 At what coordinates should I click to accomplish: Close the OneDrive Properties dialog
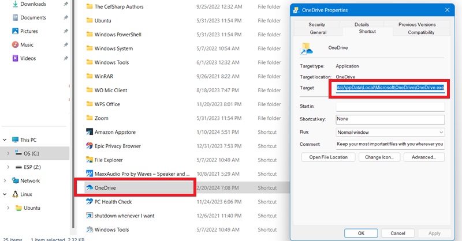(447, 10)
